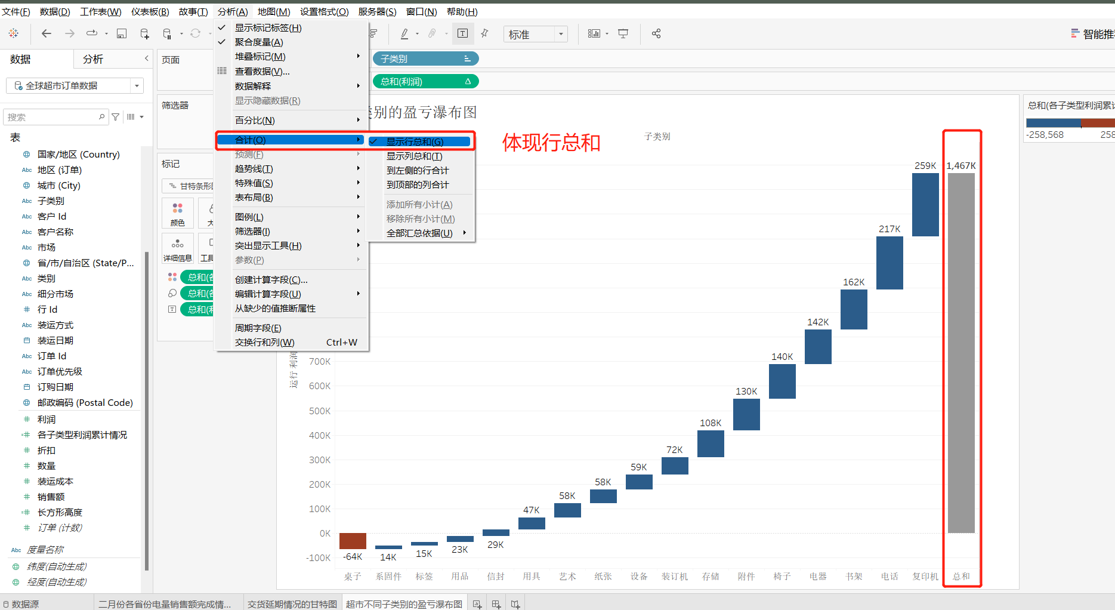Screen dimensions: 1115x610
Task: Select the 各子类型利润累计情况 field
Action: [82, 435]
